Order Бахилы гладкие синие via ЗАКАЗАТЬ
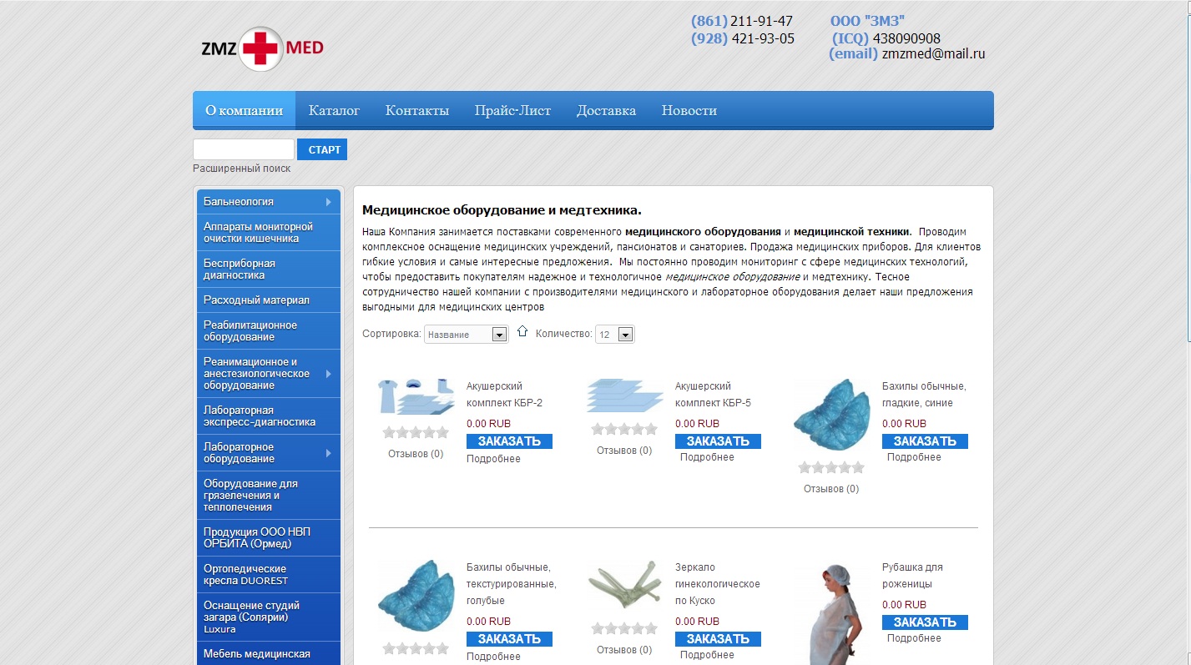 pyautogui.click(x=925, y=441)
